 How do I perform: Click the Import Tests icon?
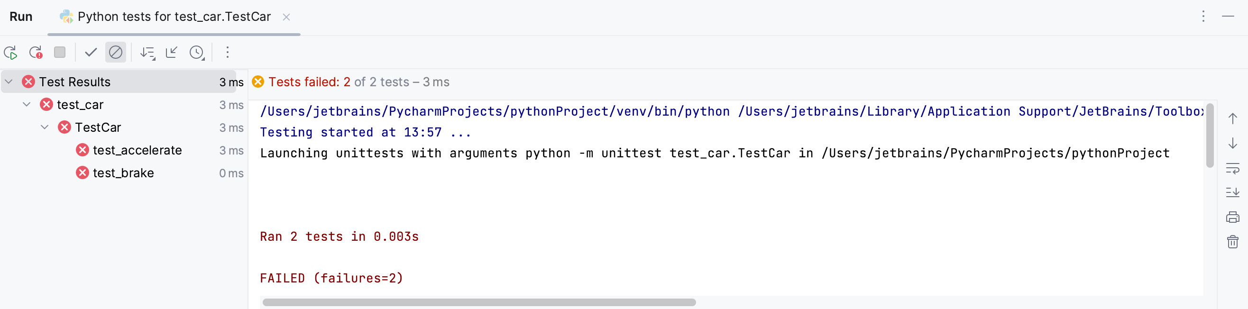coord(172,52)
